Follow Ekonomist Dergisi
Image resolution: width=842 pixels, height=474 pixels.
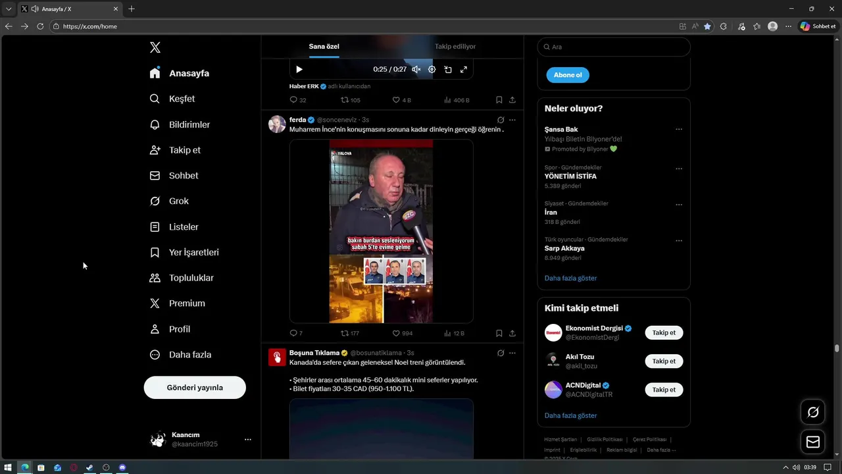[664, 332]
